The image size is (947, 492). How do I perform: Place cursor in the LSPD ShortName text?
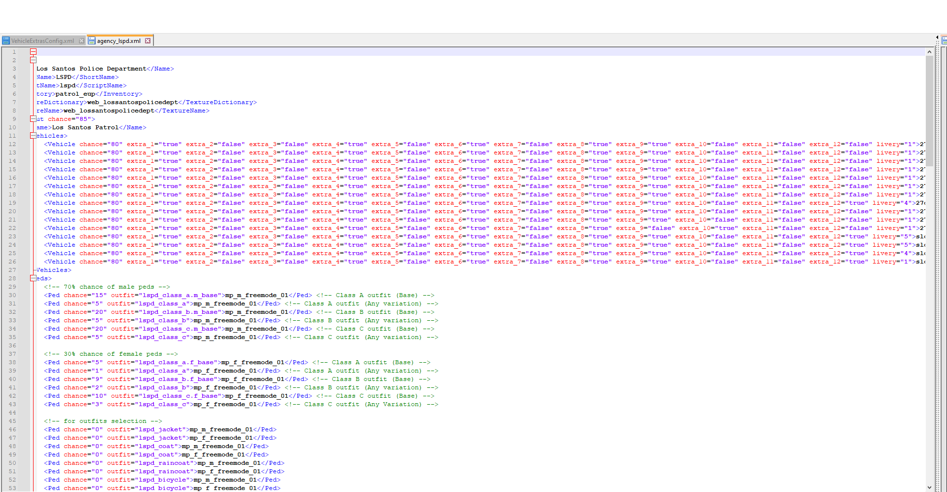point(64,77)
